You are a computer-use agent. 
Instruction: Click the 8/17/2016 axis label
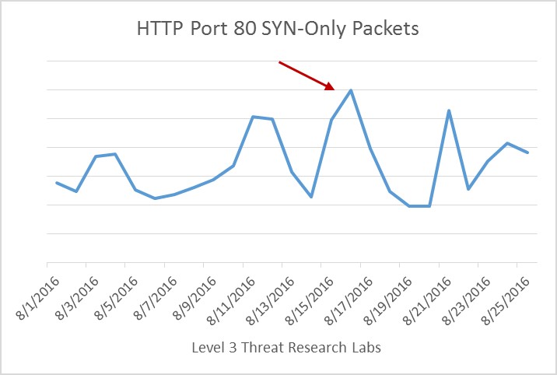coord(349,300)
